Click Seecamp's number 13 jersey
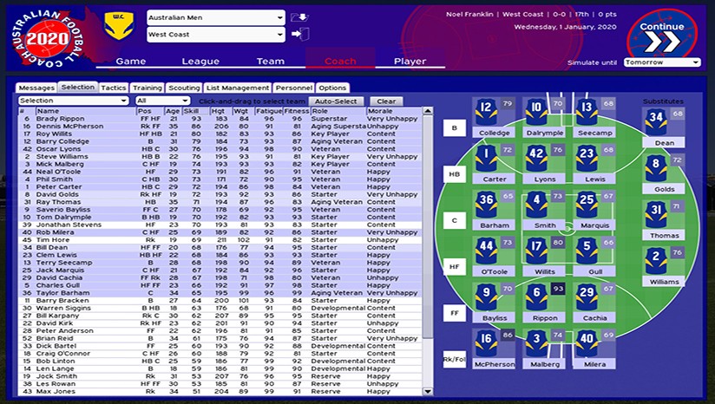The image size is (715, 404). pyautogui.click(x=587, y=113)
